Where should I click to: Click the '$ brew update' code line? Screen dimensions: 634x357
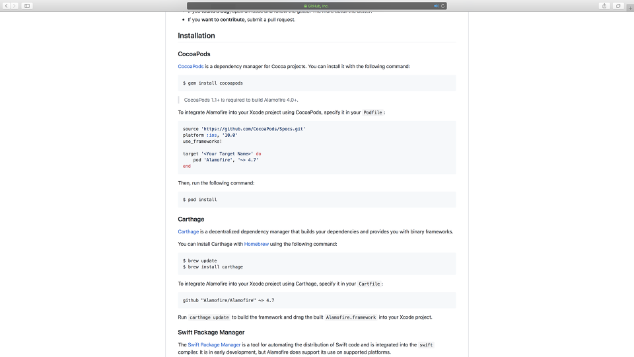199,260
